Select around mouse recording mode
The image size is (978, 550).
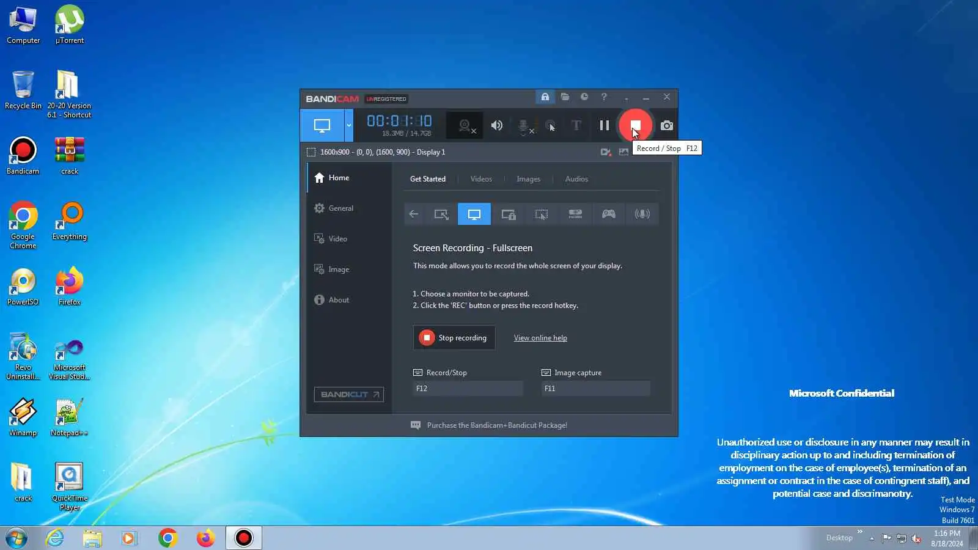coord(542,214)
